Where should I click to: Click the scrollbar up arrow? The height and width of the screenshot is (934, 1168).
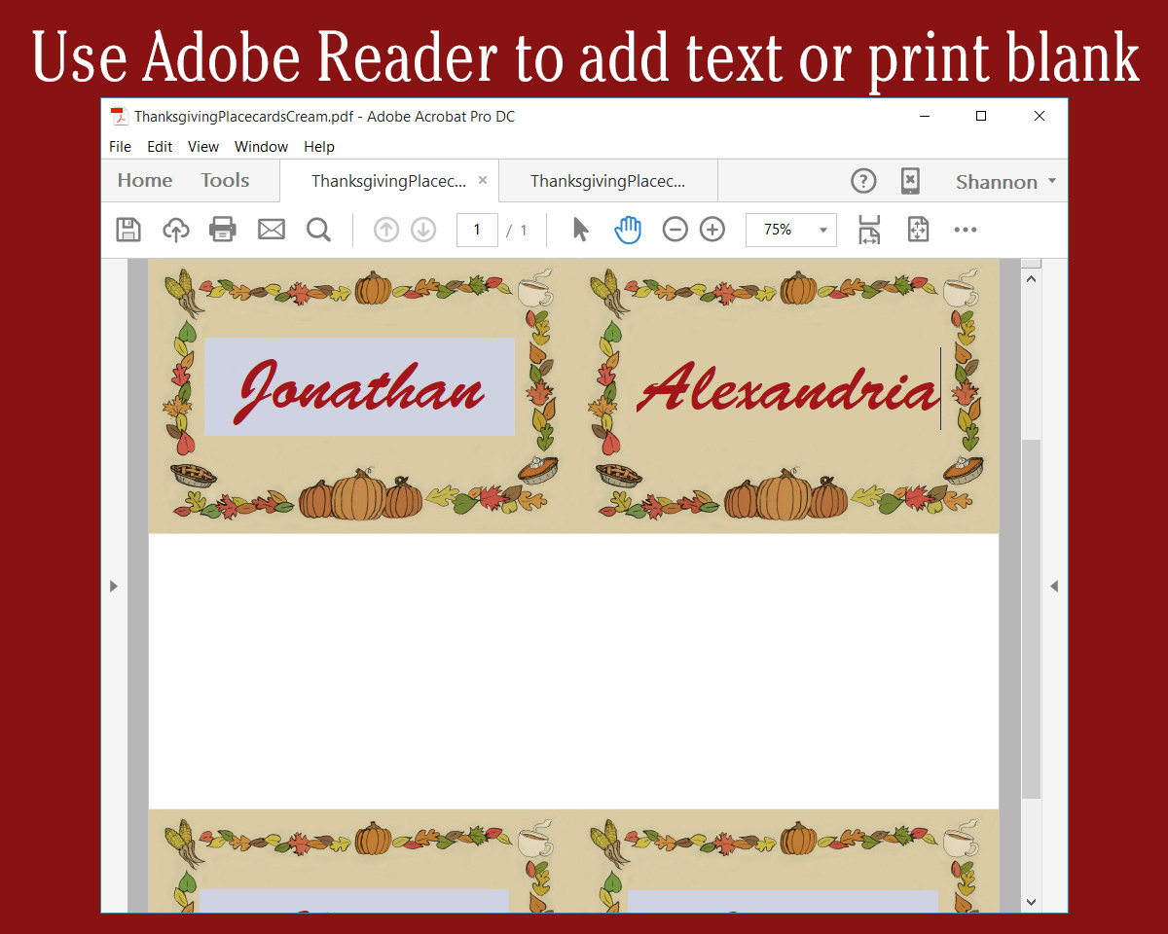point(1031,280)
